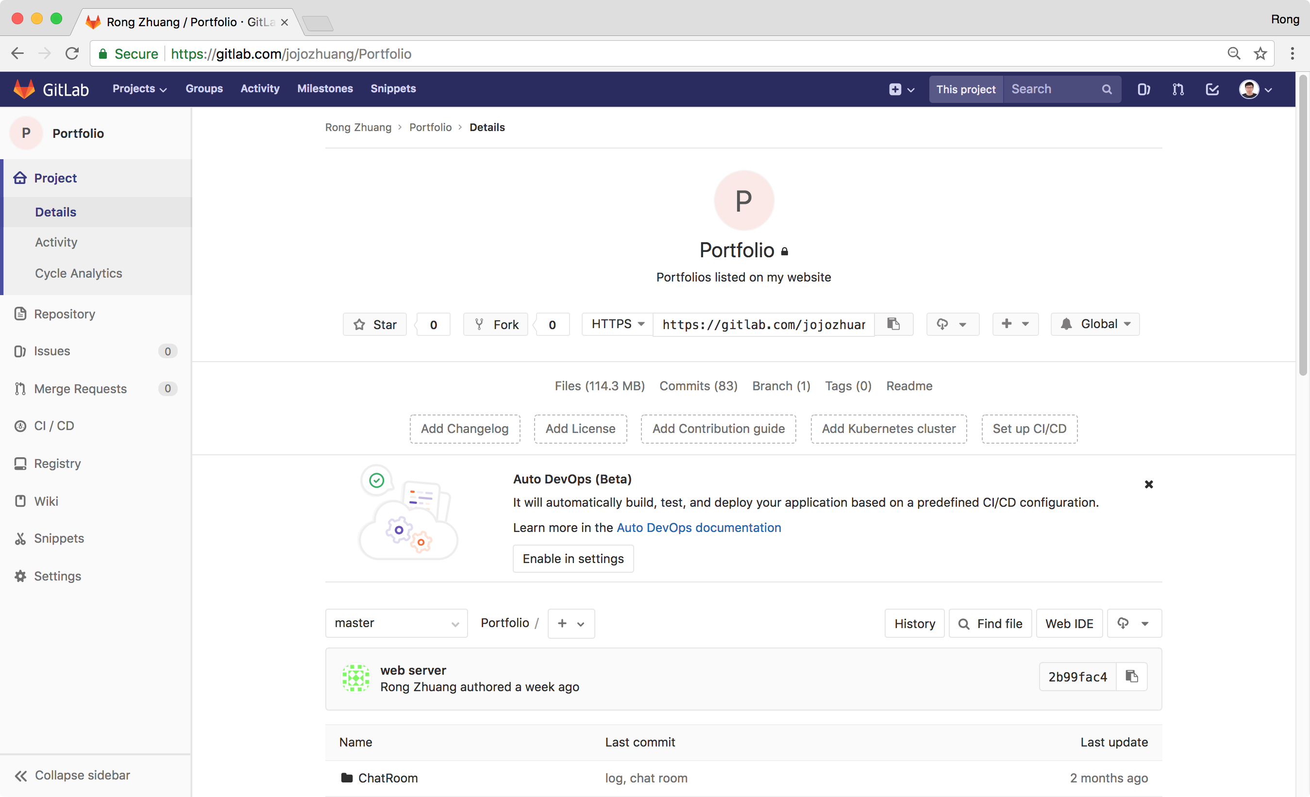
Task: Open download dropdown next to Web IDE
Action: (1134, 623)
